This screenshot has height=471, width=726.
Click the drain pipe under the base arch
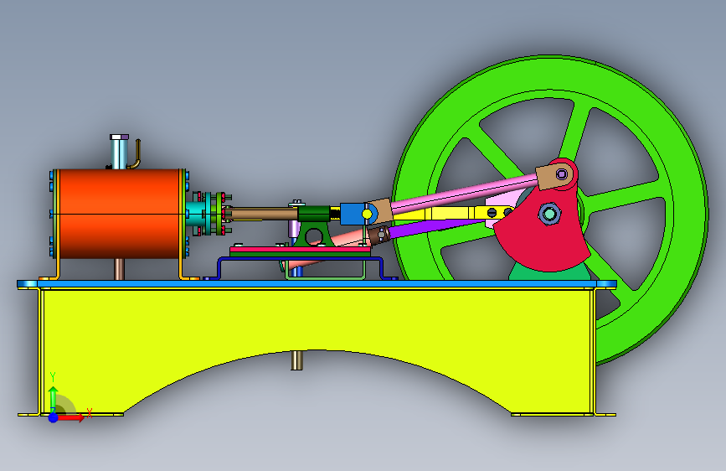296,360
